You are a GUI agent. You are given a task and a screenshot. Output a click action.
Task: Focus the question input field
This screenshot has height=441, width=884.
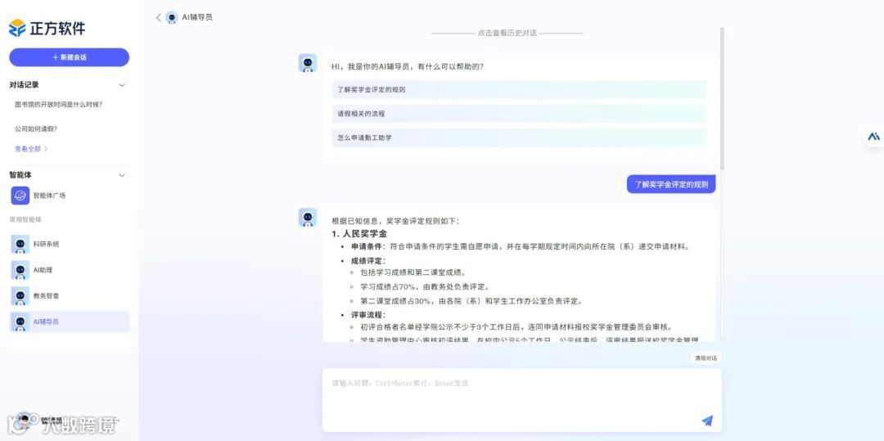point(522,400)
